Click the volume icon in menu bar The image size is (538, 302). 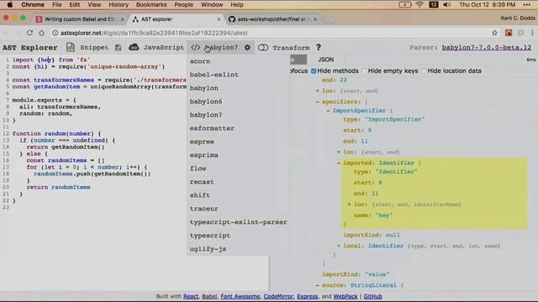[x=446, y=5]
